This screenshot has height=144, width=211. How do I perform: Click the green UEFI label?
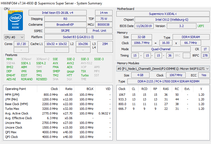tap(201, 26)
